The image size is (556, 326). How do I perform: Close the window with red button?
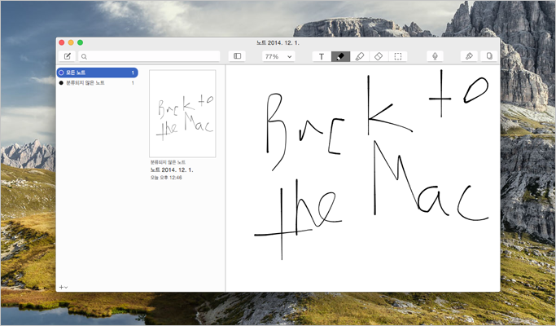(62, 42)
